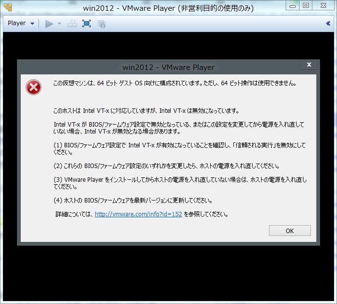Screen dimensions: 337x304
Task: Click the dialog title 'win2012 - VMware Player'
Action: pos(169,68)
